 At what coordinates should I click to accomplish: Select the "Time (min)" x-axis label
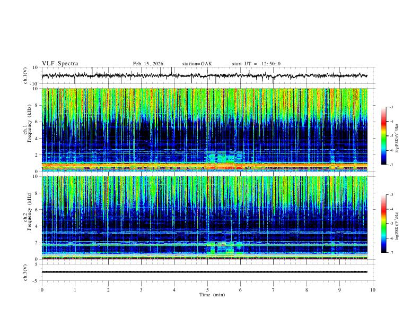(212, 295)
